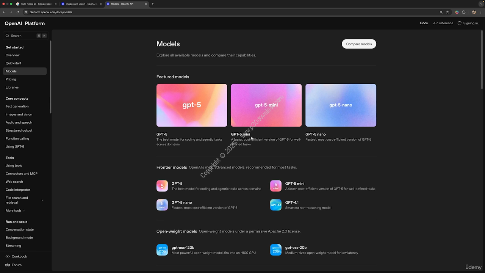485x273 pixels.
Task: Open the GPT-5 mini icon under Frontier models
Action: click(x=276, y=186)
